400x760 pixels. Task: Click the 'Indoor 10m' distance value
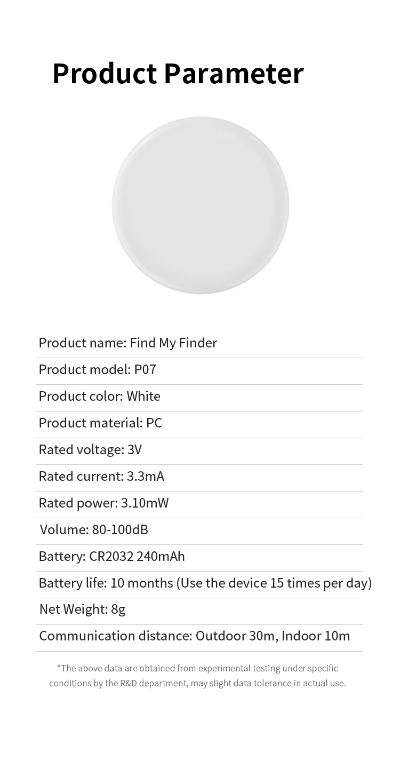tap(316, 636)
